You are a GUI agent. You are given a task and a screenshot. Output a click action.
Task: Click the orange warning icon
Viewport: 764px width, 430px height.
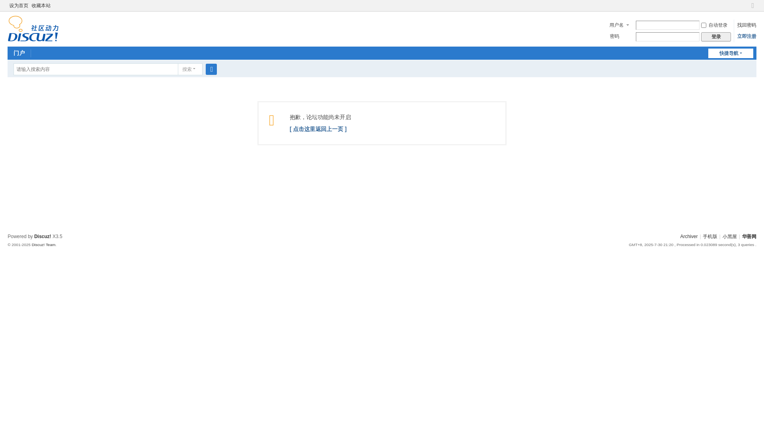[272, 120]
